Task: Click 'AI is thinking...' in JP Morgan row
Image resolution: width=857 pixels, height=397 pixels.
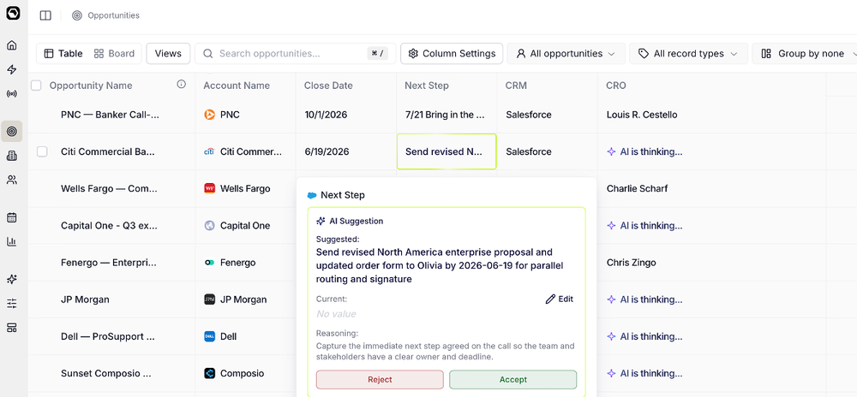Action: [645, 299]
